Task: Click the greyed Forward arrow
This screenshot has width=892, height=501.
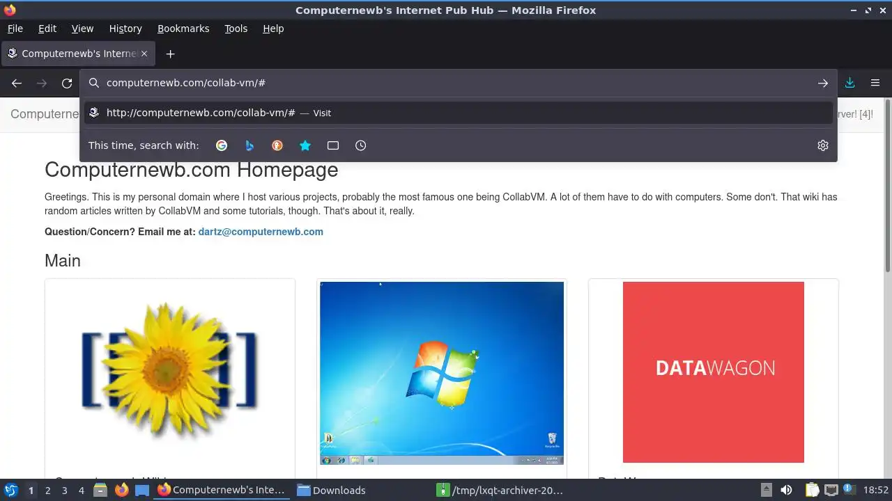Action: coord(42,83)
